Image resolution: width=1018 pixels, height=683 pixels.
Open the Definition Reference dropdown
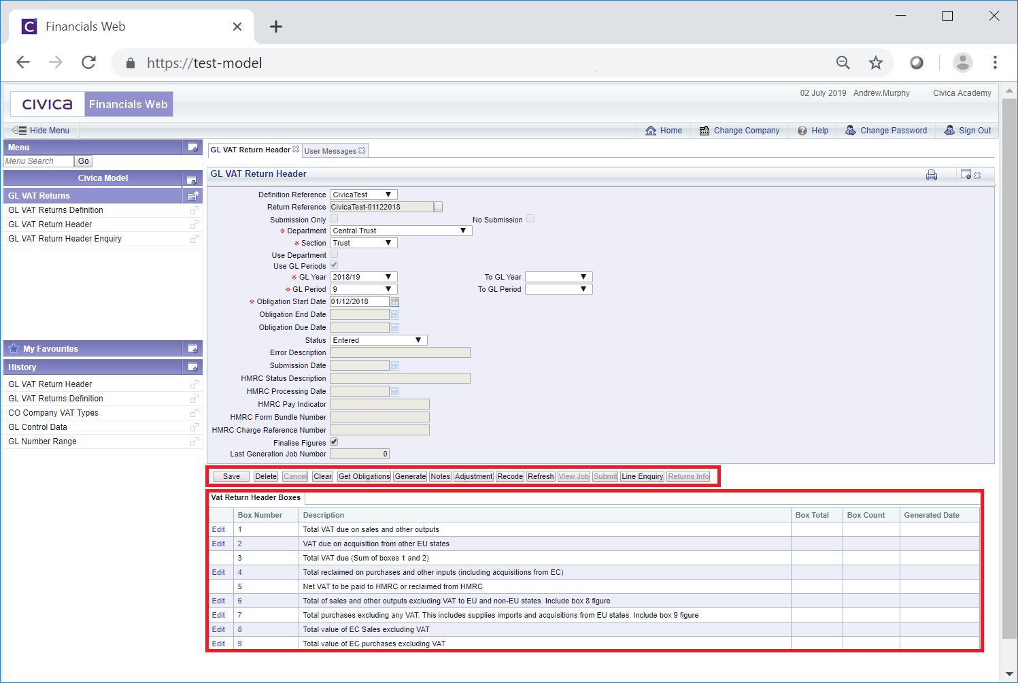point(363,195)
